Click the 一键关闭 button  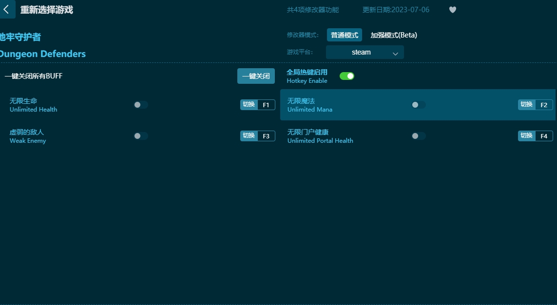point(256,76)
